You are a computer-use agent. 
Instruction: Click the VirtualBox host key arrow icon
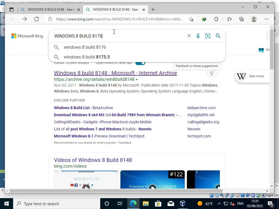pos(263,195)
